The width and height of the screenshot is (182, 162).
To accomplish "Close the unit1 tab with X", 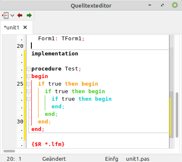I will 25,27.
